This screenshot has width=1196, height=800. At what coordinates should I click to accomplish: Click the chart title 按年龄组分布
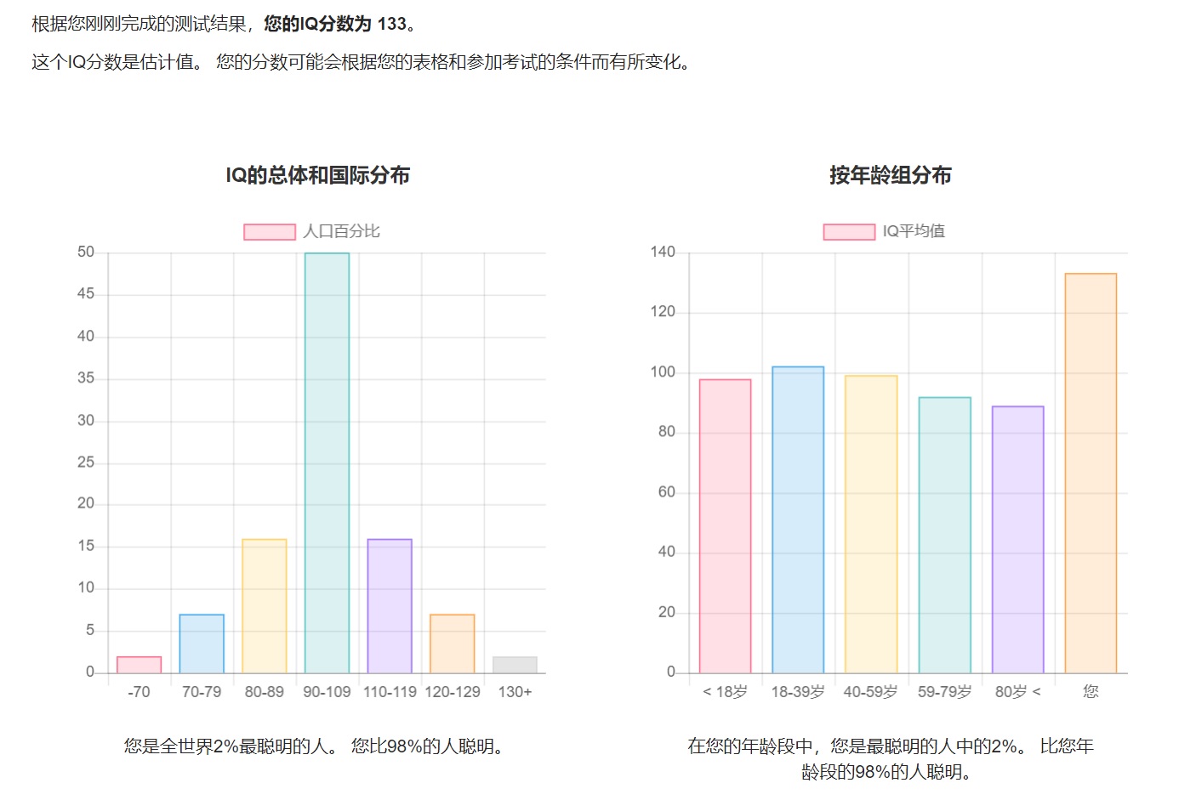click(891, 175)
